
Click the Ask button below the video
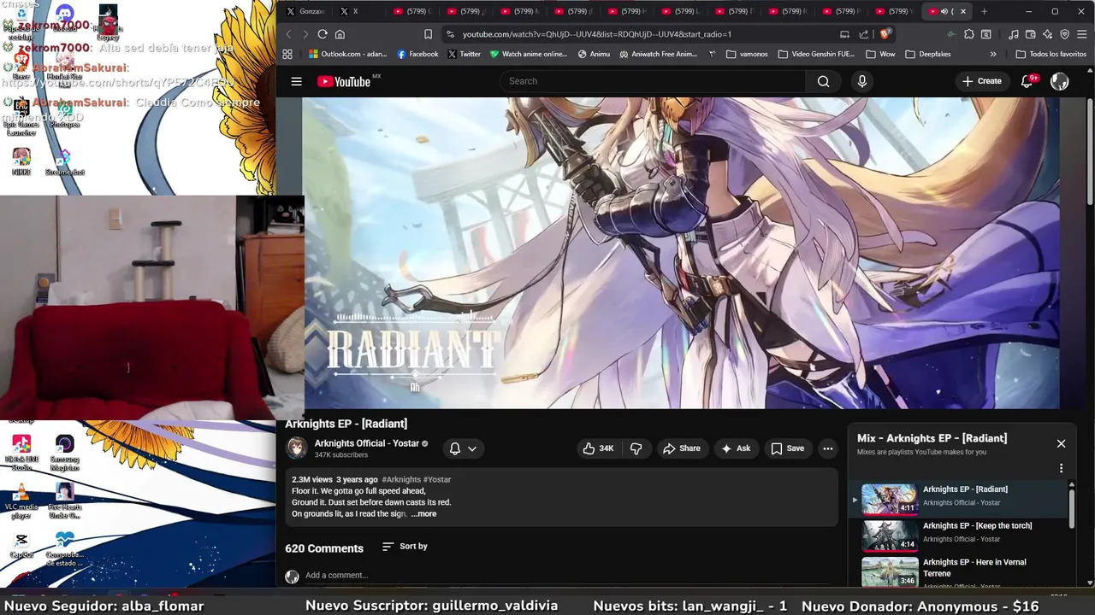tap(736, 448)
